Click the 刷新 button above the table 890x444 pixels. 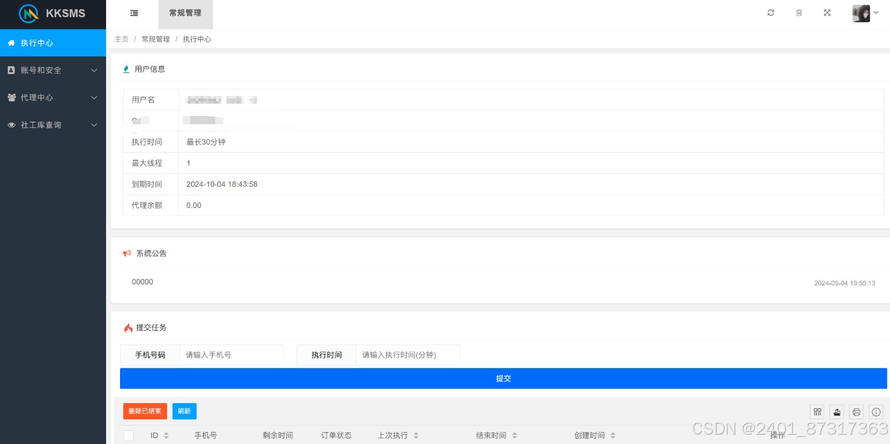pyautogui.click(x=184, y=411)
